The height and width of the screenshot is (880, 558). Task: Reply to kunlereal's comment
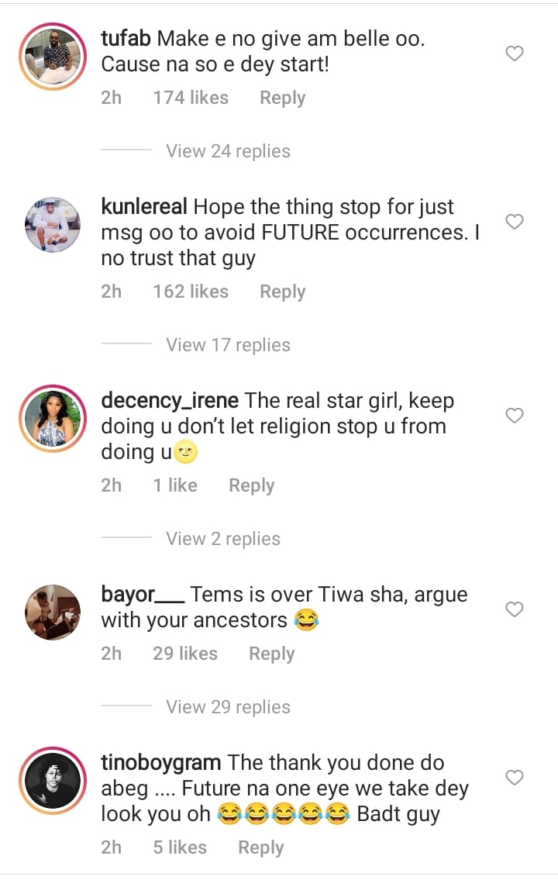[x=282, y=292]
